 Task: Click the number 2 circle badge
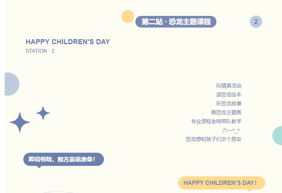(256, 22)
